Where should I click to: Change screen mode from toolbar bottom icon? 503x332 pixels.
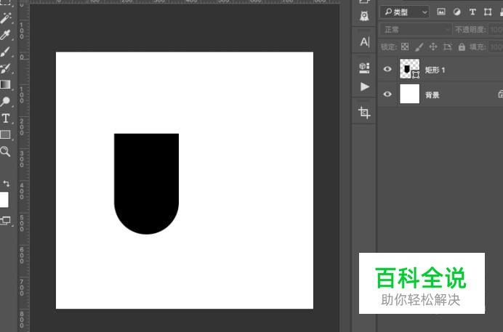click(6, 220)
